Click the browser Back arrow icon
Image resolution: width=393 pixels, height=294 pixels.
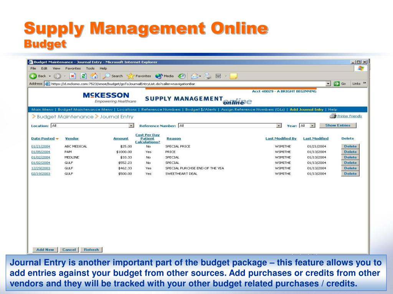33,76
